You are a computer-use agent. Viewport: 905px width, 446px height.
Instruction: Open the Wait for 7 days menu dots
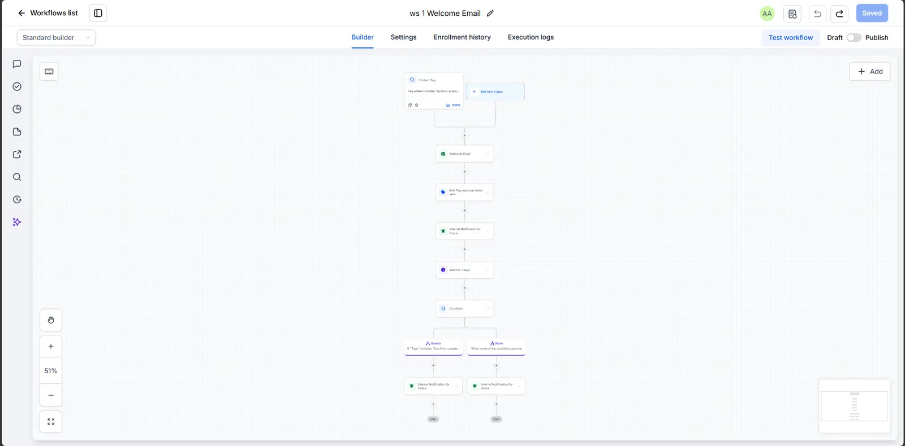pyautogui.click(x=488, y=270)
